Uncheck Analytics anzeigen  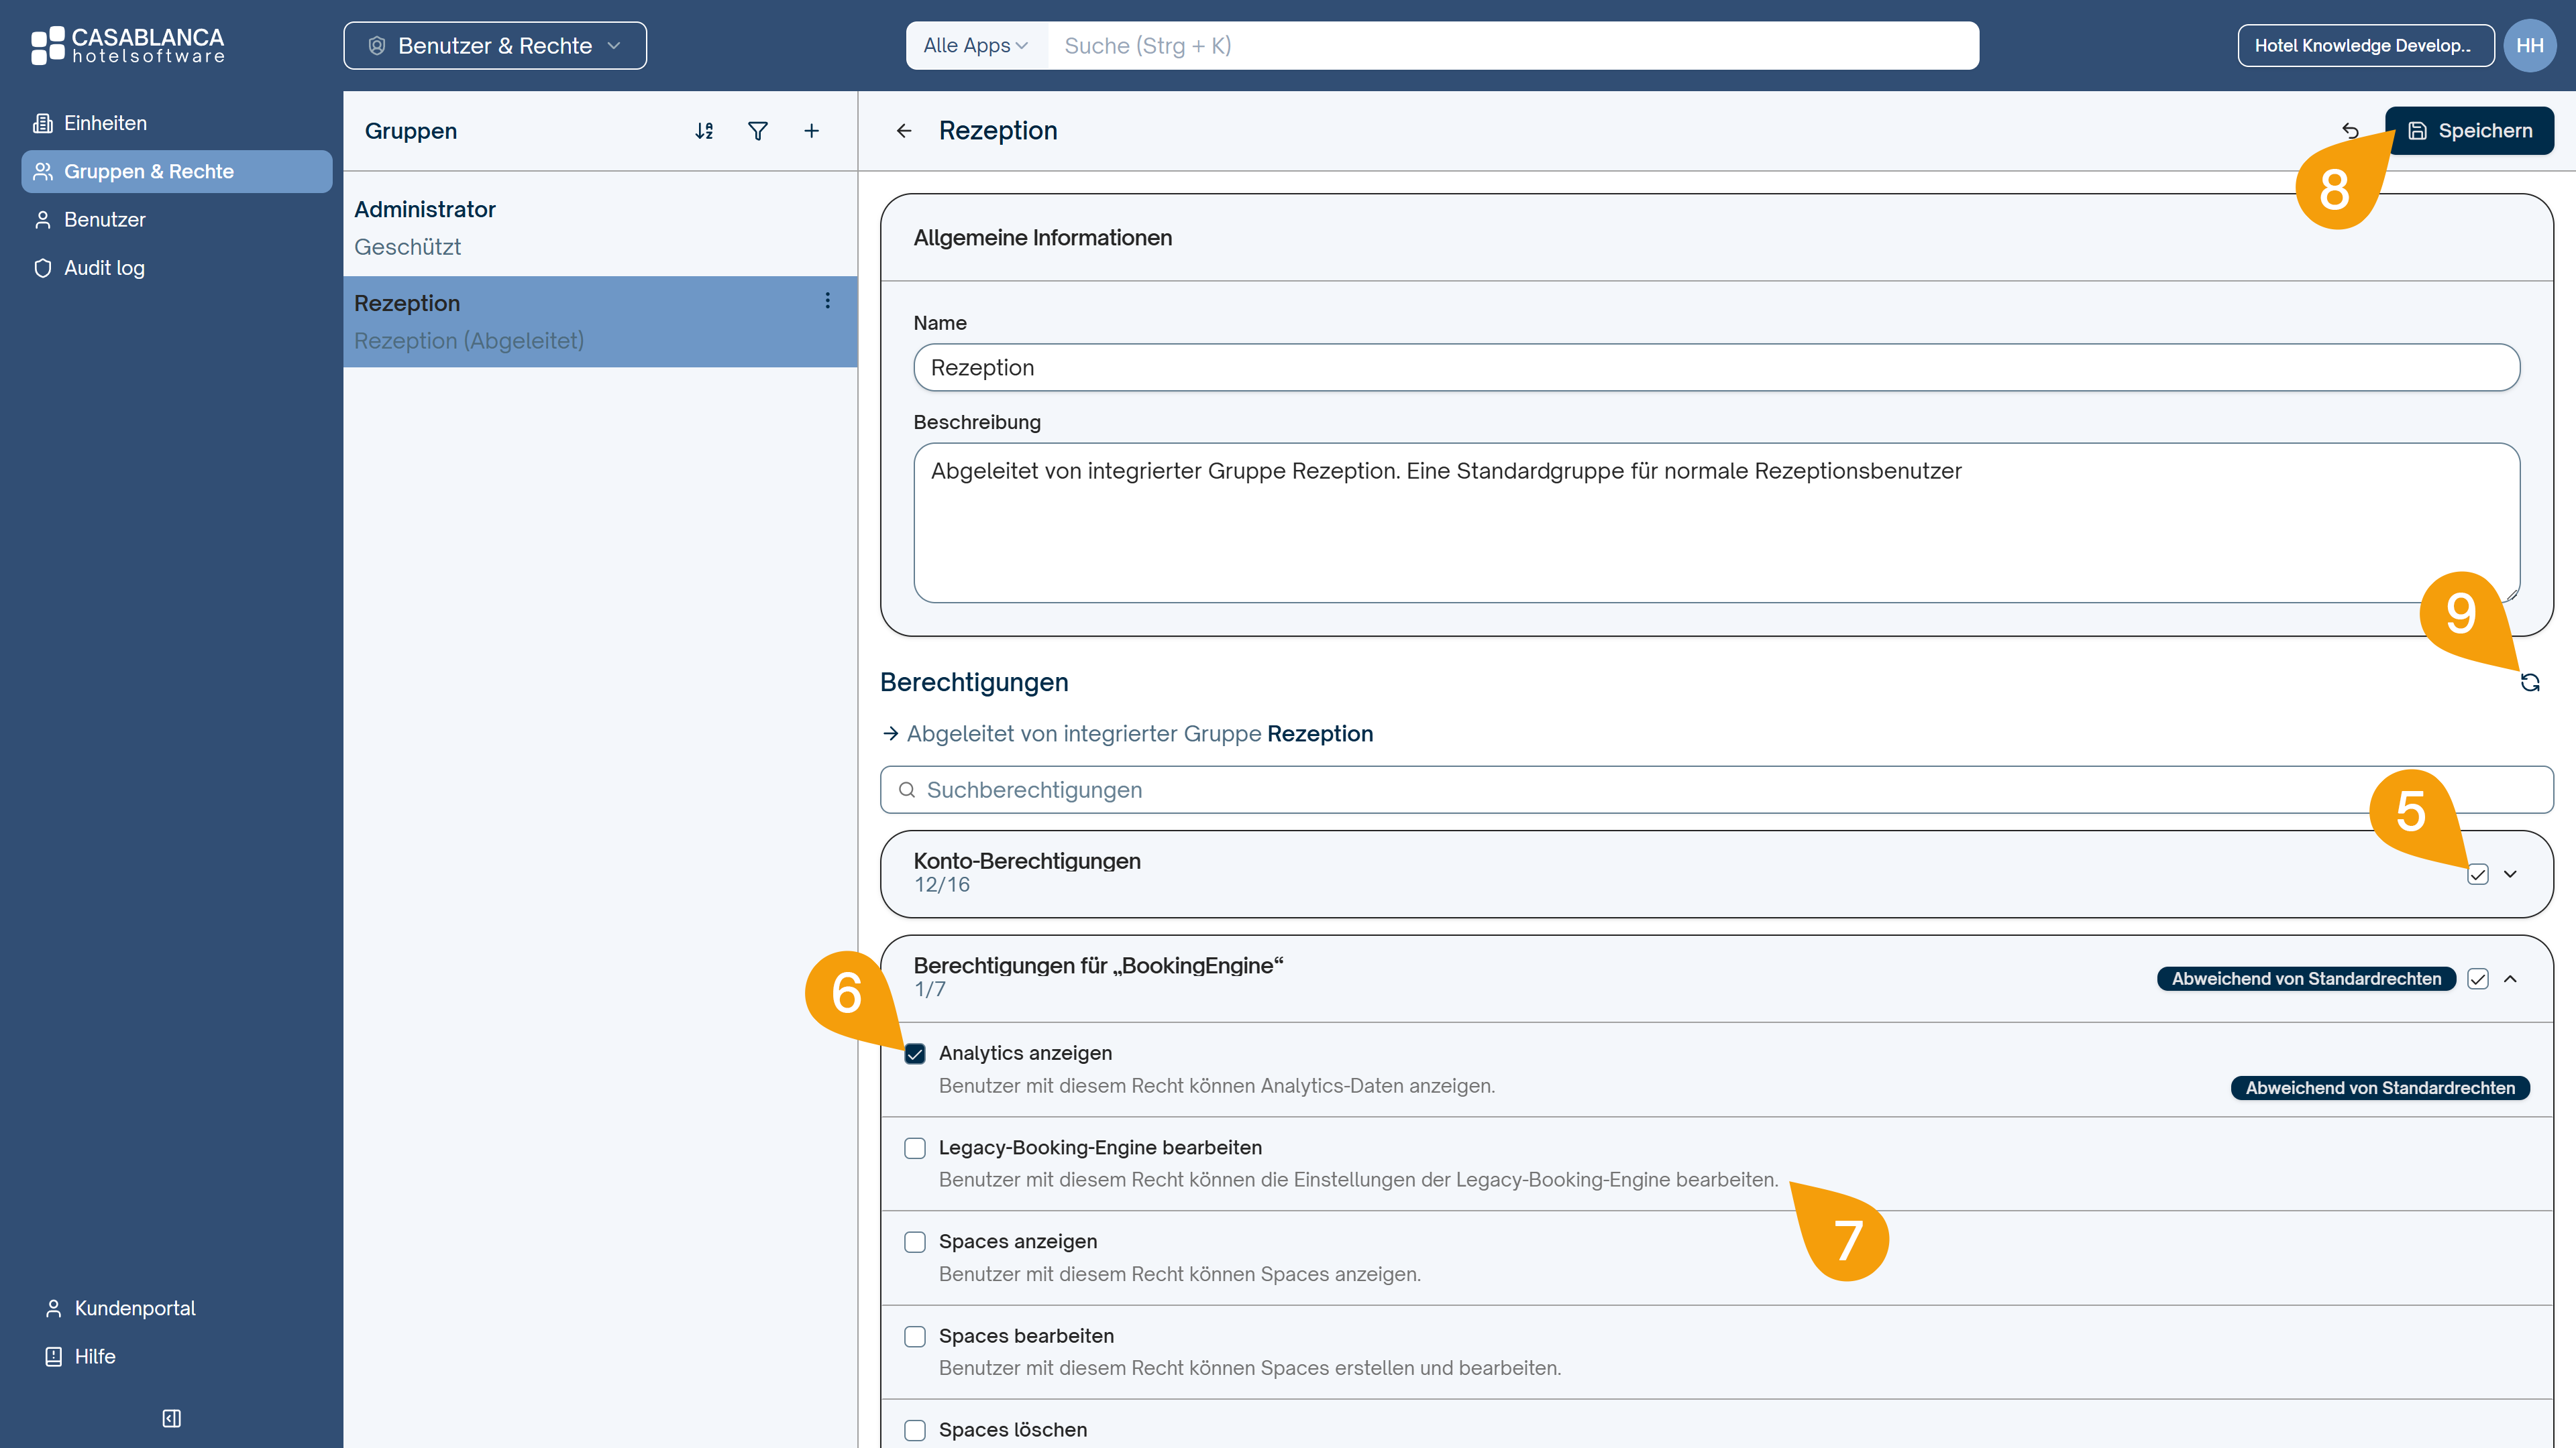(915, 1053)
